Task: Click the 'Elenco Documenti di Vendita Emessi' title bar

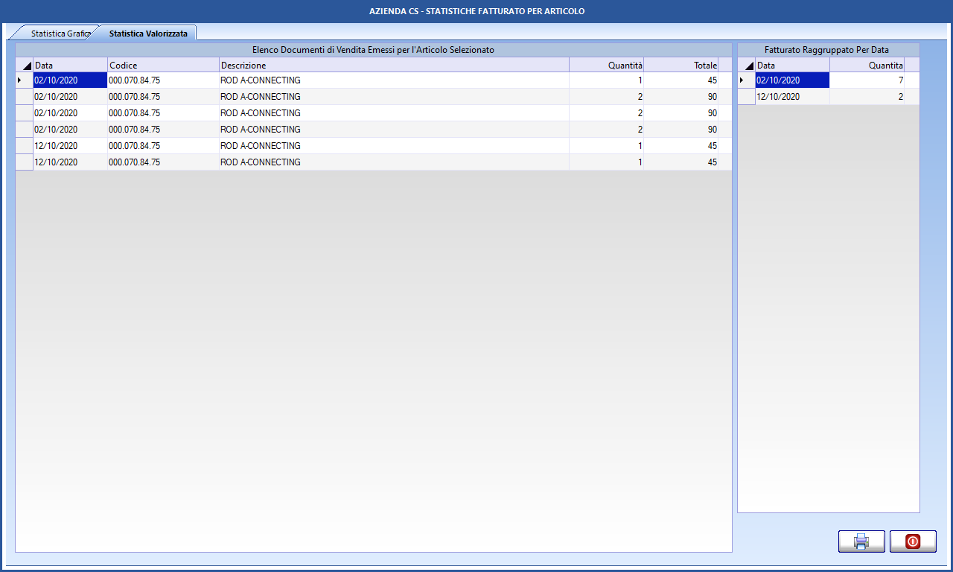Action: pyautogui.click(x=374, y=50)
